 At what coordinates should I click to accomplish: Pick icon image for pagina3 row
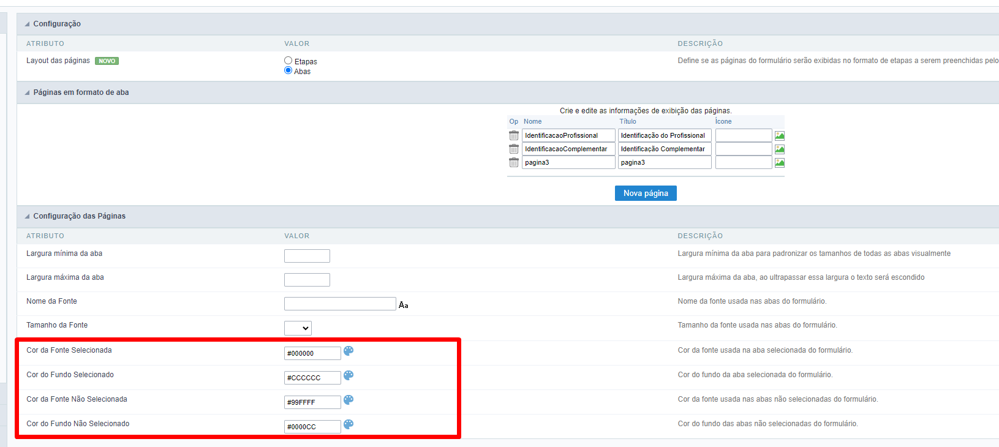(779, 162)
